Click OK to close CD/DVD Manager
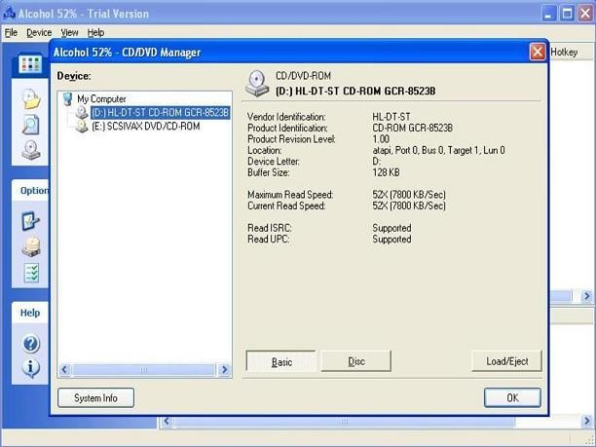The height and width of the screenshot is (447, 596). tap(512, 397)
